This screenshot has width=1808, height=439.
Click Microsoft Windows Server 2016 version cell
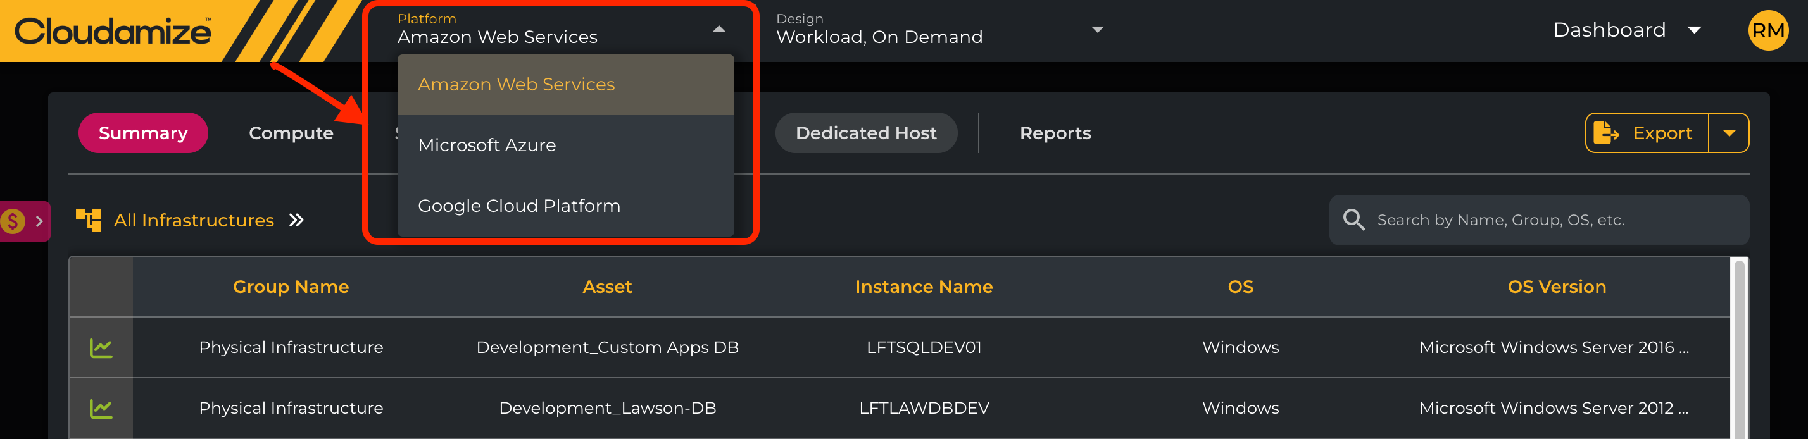point(1554,348)
